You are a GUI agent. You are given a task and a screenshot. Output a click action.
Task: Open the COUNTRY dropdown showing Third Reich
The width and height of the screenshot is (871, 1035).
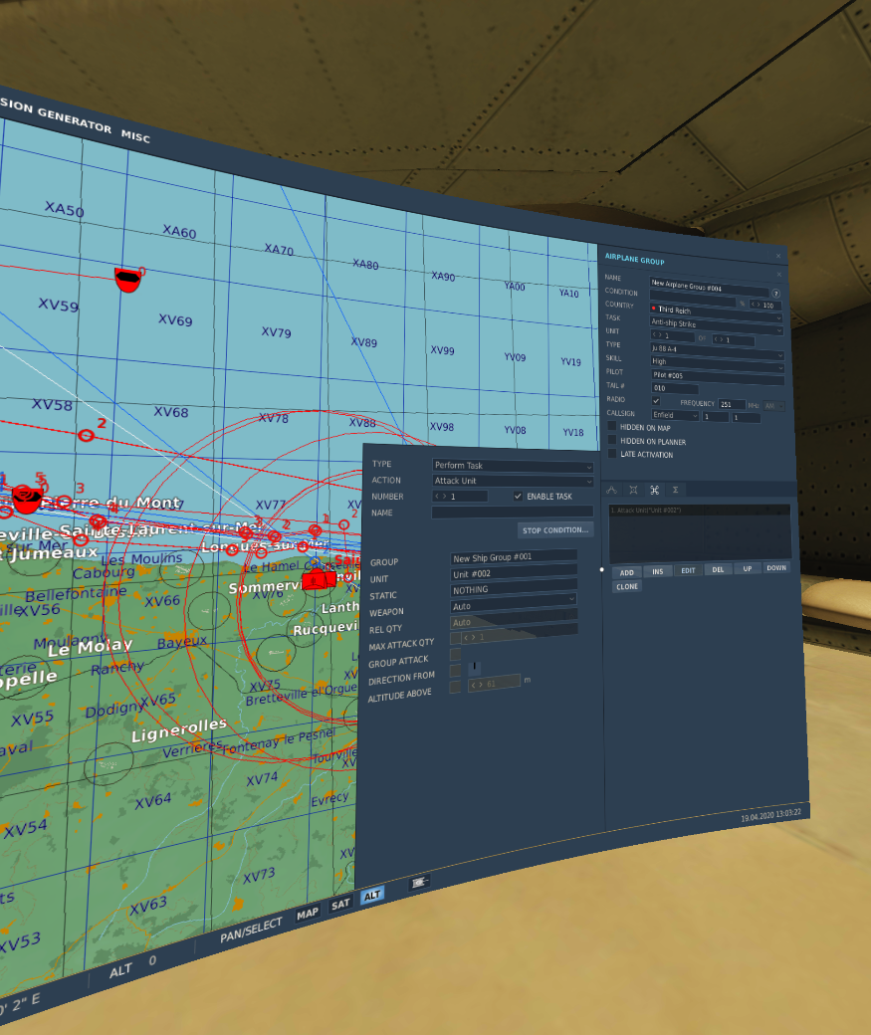[716, 311]
